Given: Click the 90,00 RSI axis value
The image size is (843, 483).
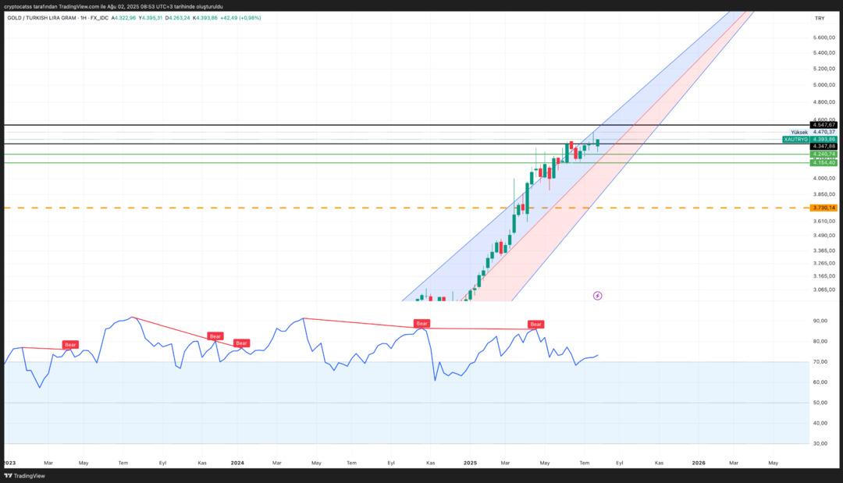Looking at the screenshot, I should (820, 321).
